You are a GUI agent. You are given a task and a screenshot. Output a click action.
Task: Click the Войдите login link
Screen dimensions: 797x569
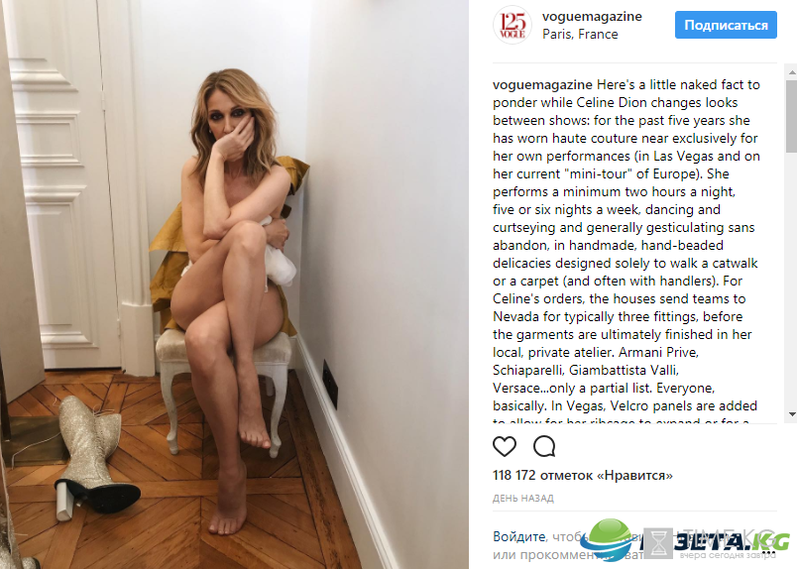518,536
